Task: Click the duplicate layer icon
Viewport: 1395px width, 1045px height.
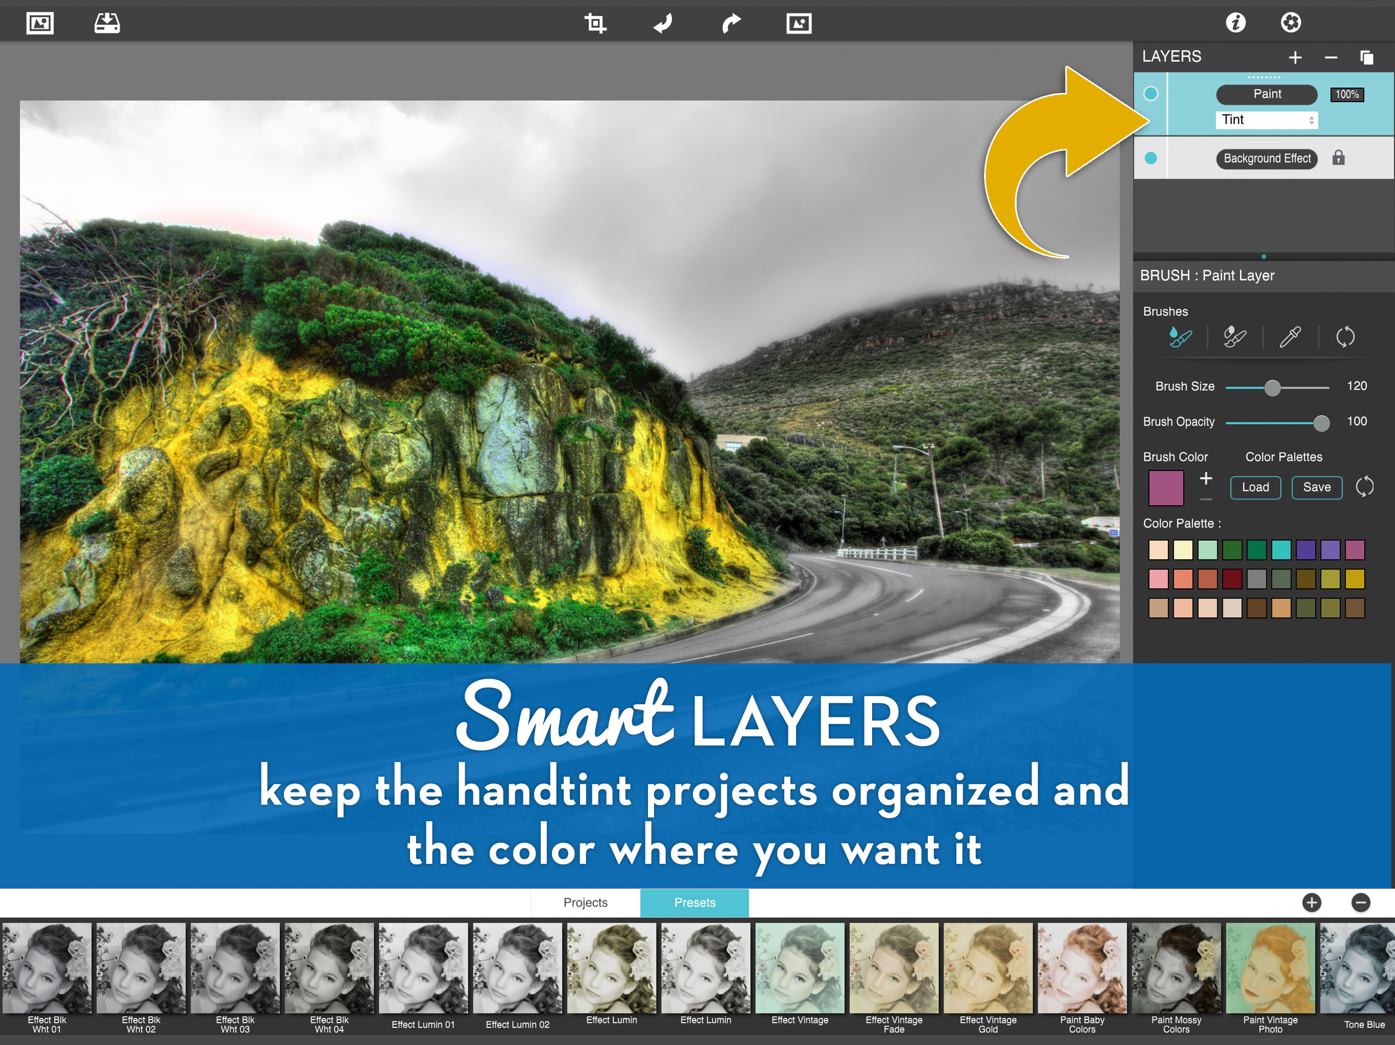Action: tap(1366, 57)
